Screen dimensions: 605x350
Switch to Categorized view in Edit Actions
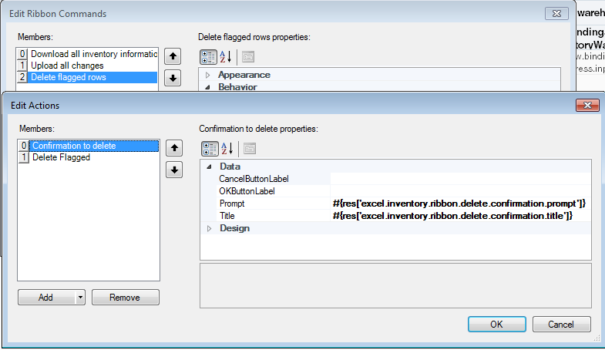click(x=210, y=149)
